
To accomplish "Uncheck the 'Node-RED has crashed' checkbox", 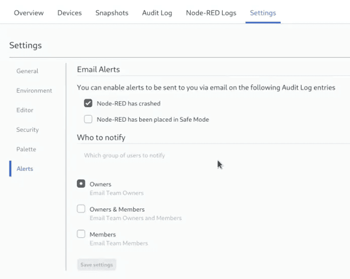I will click(88, 103).
